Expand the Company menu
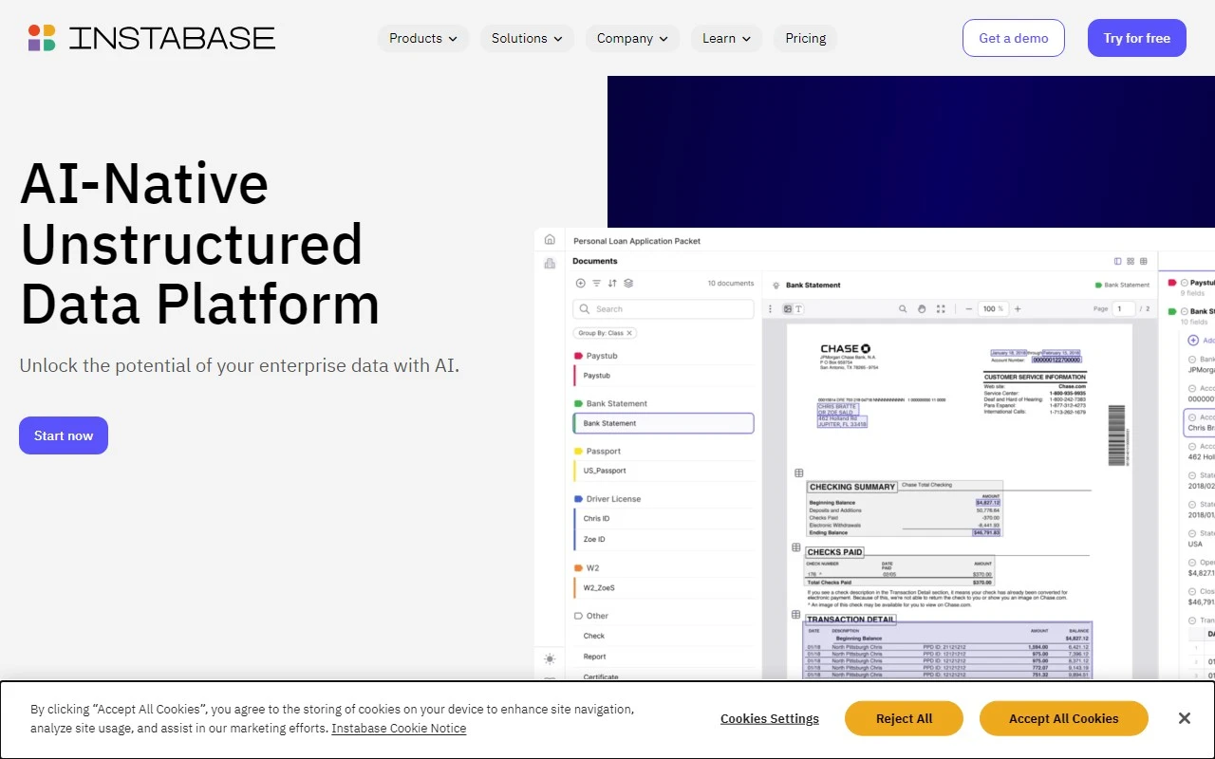Viewport: 1215px width, 759px height. (632, 38)
